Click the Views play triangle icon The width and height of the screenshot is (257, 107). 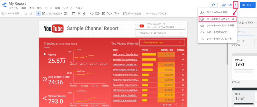pos(45,54)
